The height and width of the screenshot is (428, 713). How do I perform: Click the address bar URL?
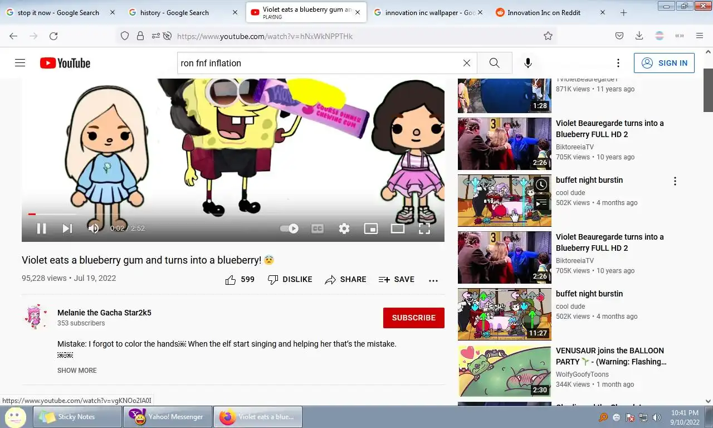(265, 36)
